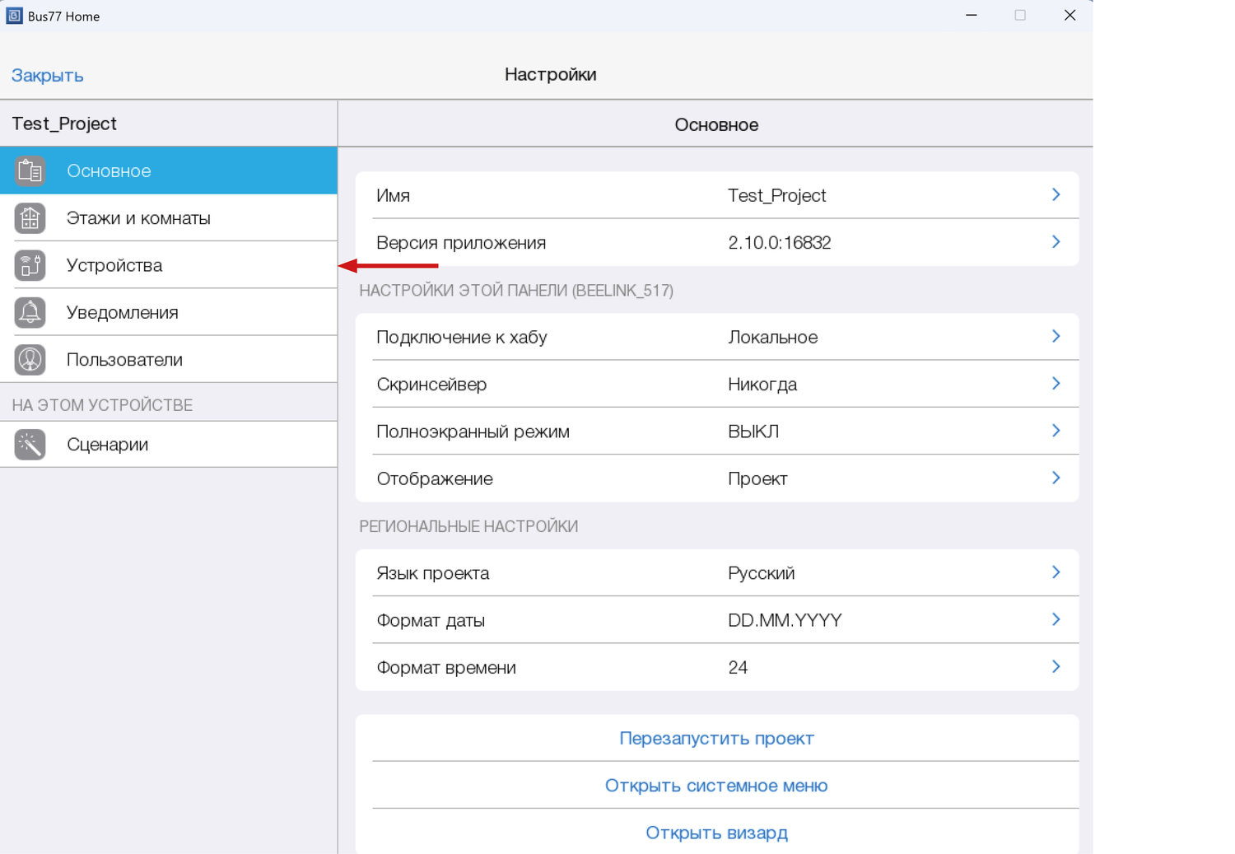This screenshot has width=1235, height=854.
Task: Select Пользователи in the sidebar
Action: point(124,360)
